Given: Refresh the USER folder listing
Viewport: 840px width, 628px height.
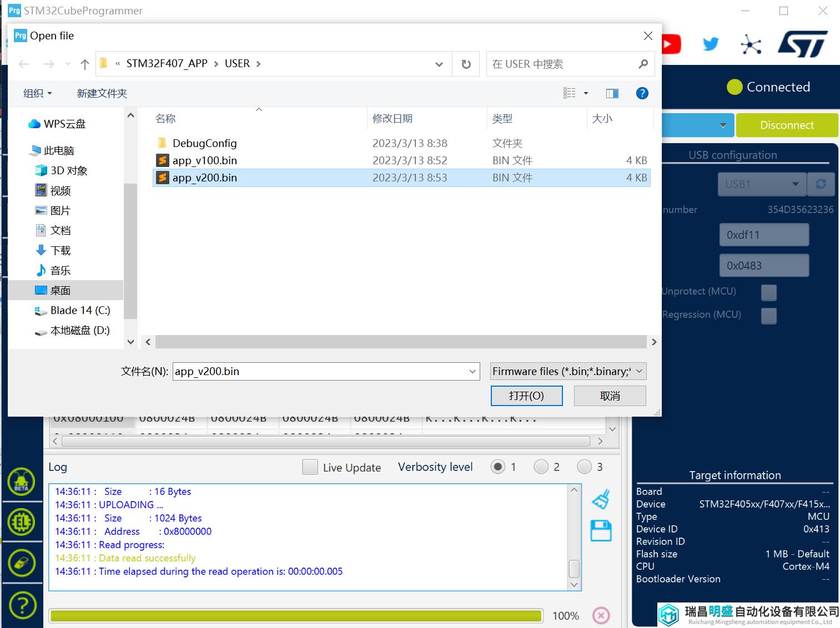Looking at the screenshot, I should click(x=466, y=64).
